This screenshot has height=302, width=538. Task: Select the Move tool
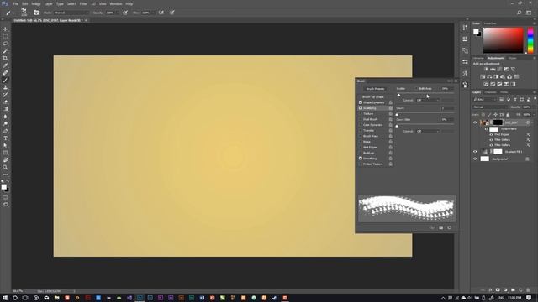(5, 29)
